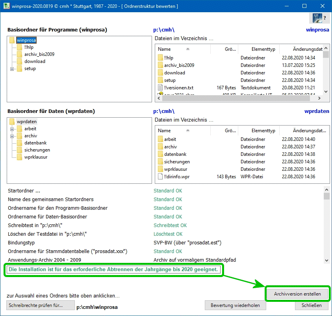Click the winprosa app icon in title bar
The height and width of the screenshot is (316, 332).
tap(6, 6)
